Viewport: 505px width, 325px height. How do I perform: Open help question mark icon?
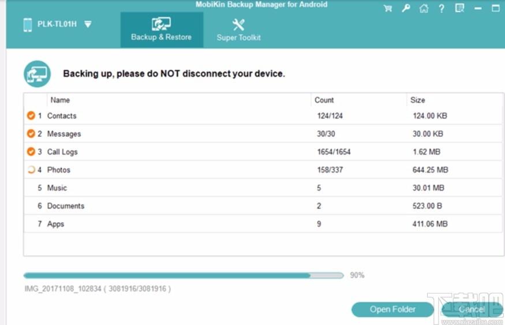coord(442,9)
